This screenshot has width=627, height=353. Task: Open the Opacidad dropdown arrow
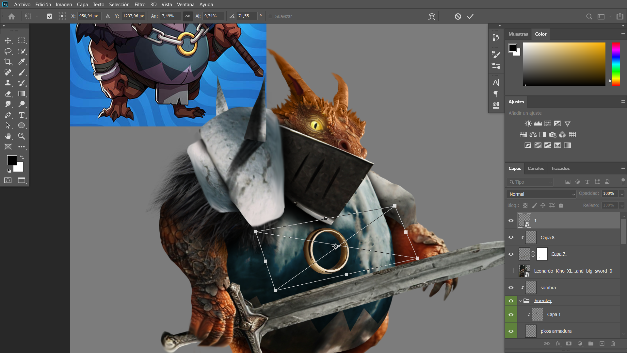click(622, 194)
